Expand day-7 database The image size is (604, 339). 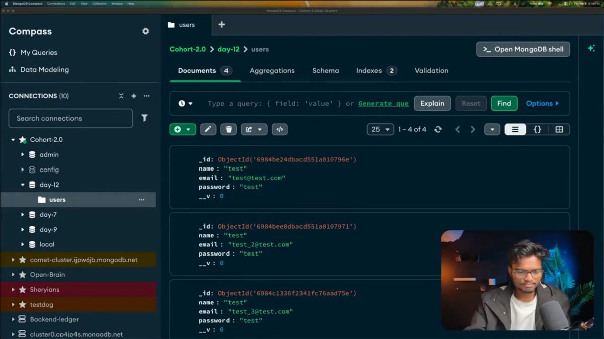23,215
